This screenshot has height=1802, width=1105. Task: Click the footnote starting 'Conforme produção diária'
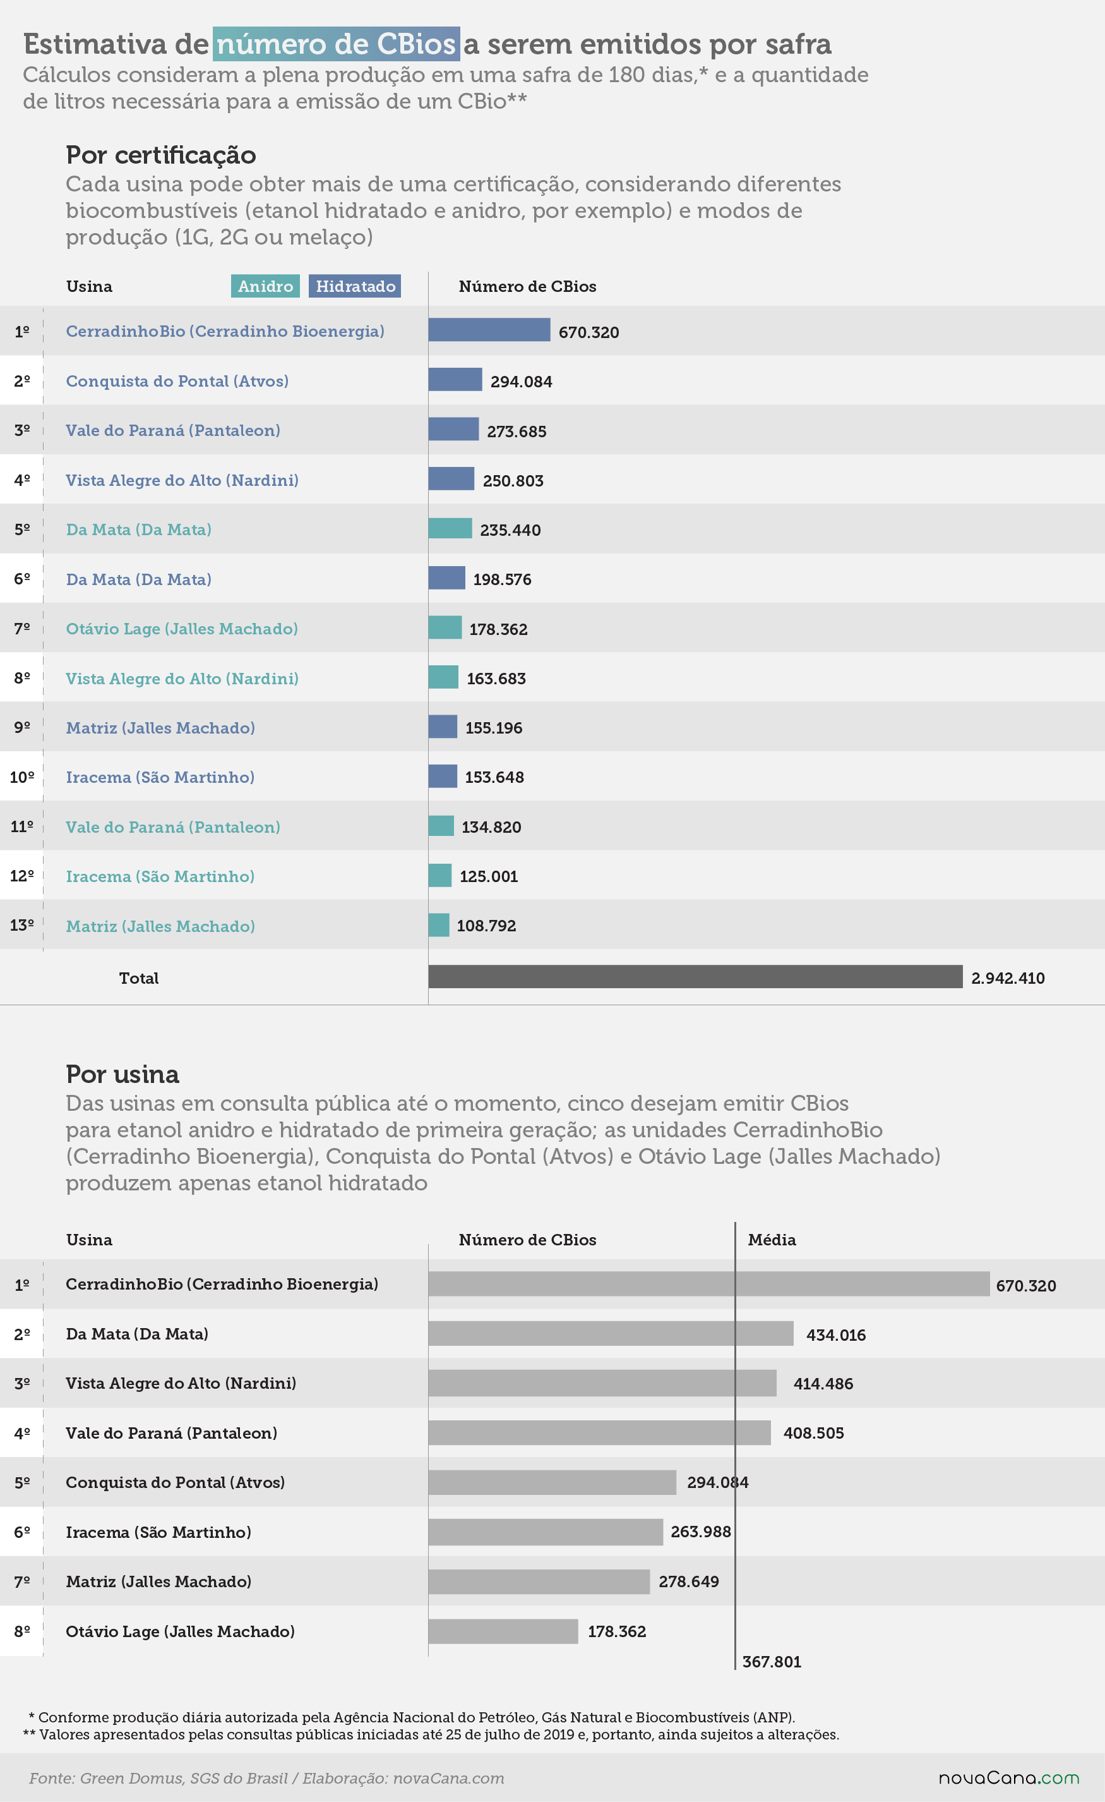(x=412, y=1717)
